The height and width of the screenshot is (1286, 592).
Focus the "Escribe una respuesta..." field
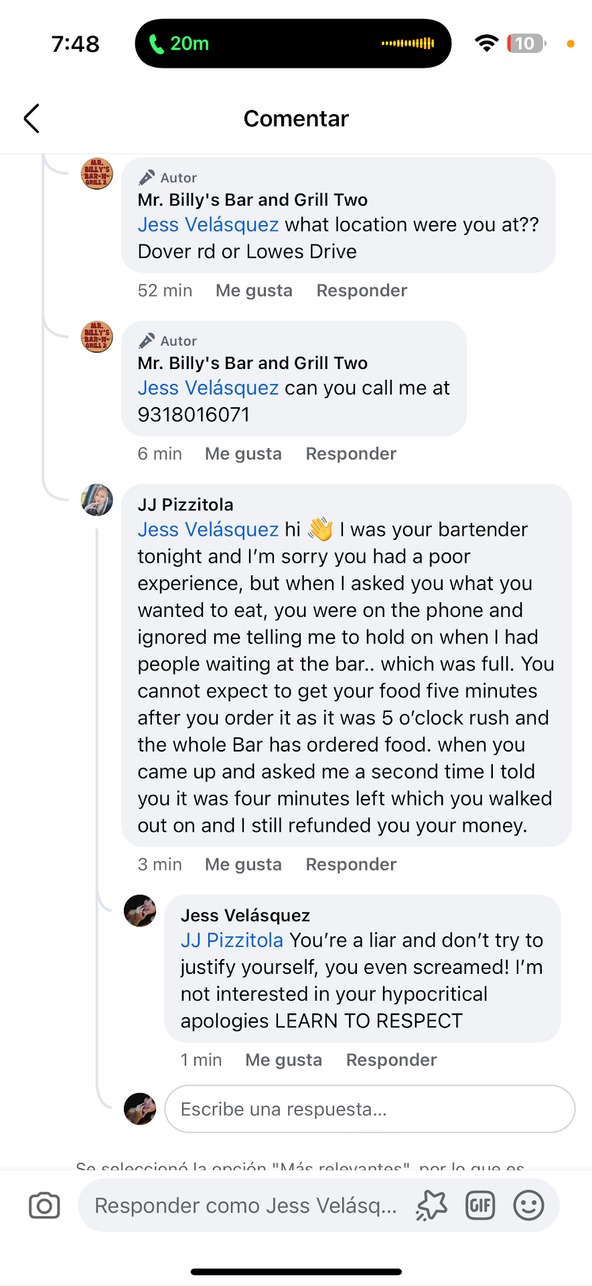pyautogui.click(x=370, y=1109)
